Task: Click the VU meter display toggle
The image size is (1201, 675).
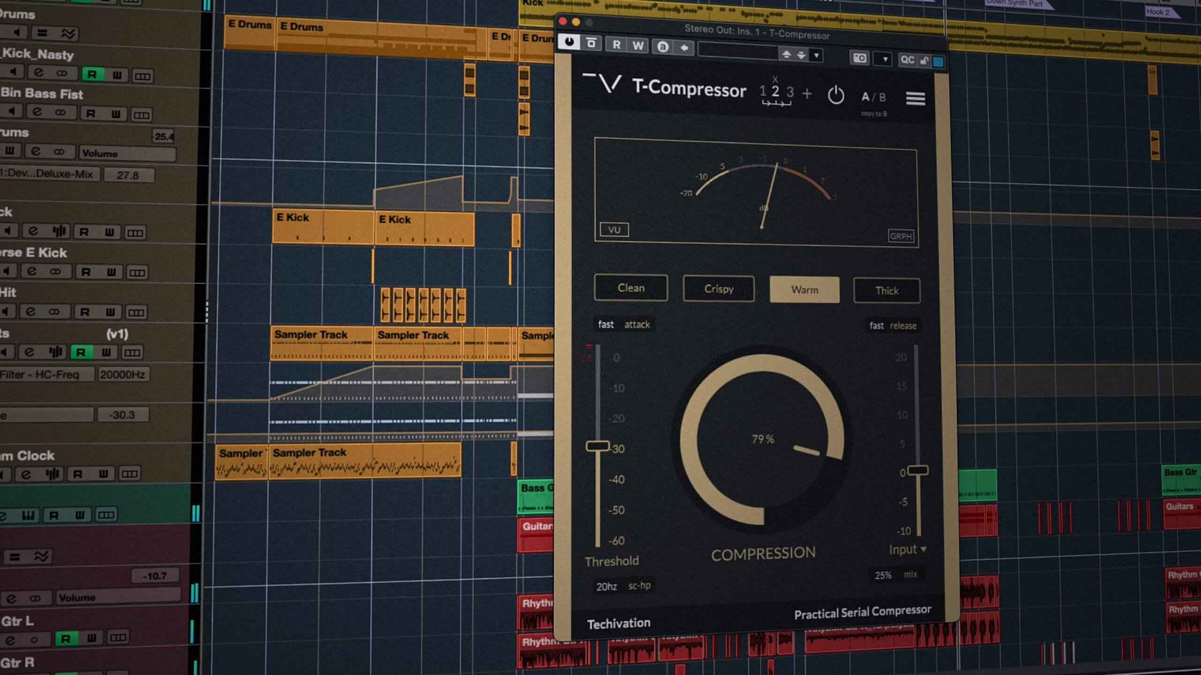Action: [614, 229]
